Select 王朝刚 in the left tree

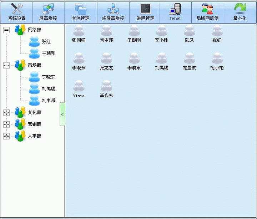(42, 53)
